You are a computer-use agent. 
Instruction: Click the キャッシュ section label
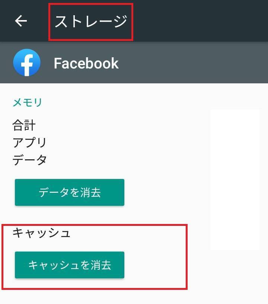click(x=41, y=233)
